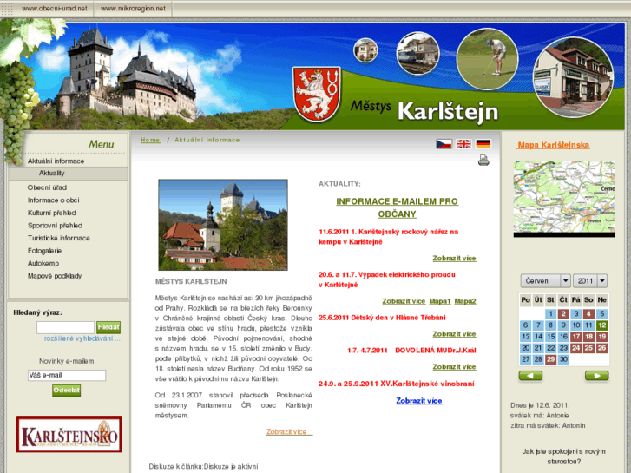Click Zobrazit více under rockový nářez news

coord(454,258)
